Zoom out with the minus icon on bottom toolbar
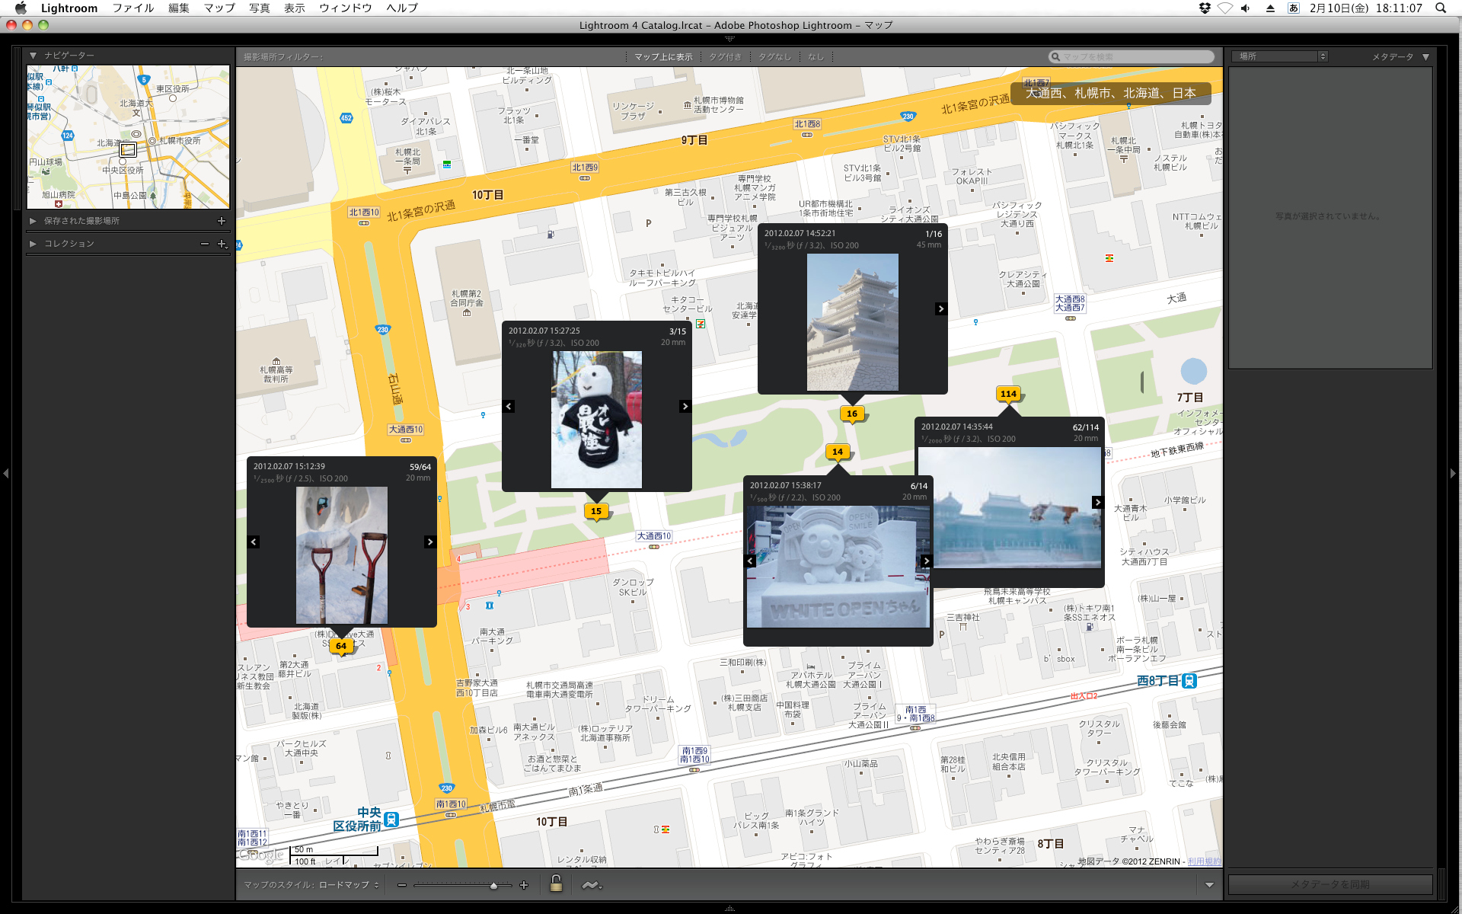The height and width of the screenshot is (914, 1462). (401, 884)
